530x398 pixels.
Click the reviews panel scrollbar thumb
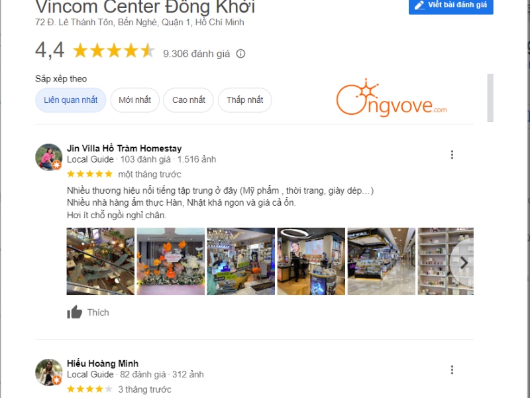[x=490, y=98]
